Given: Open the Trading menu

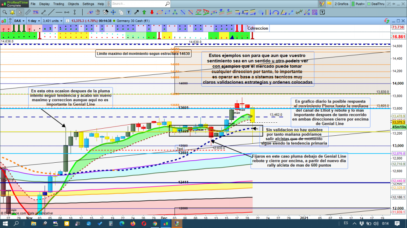Looking at the screenshot, I should pos(58,4).
